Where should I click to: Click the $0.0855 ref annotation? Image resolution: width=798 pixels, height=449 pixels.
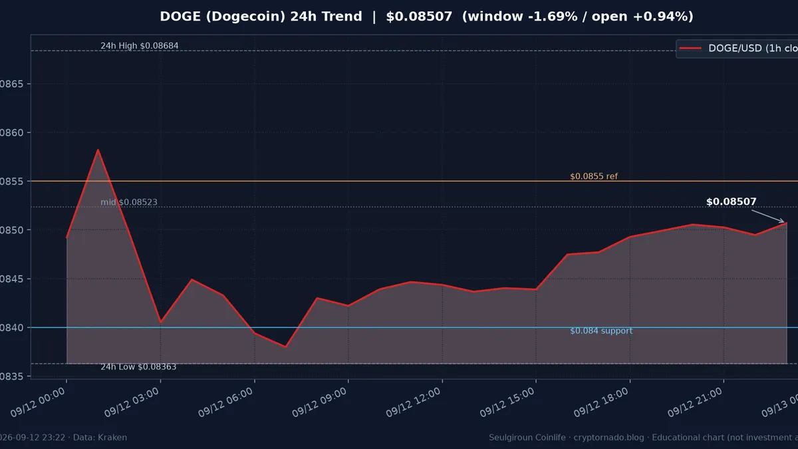(x=594, y=176)
